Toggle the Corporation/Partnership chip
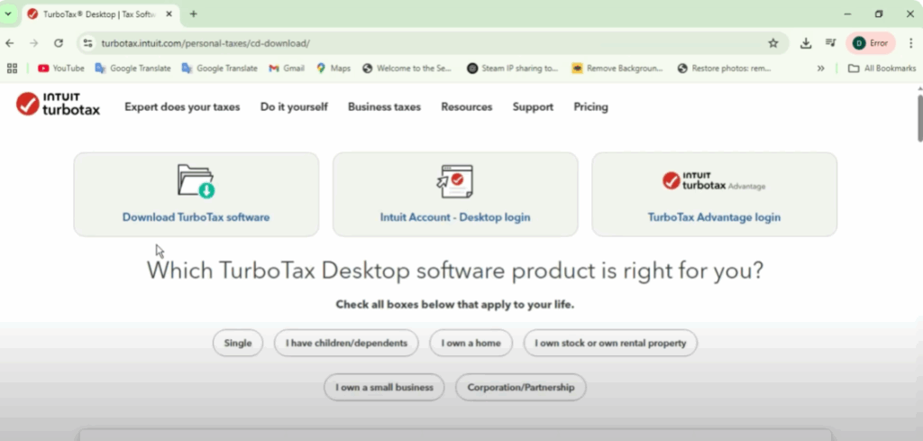The height and width of the screenshot is (441, 923). pyautogui.click(x=520, y=388)
